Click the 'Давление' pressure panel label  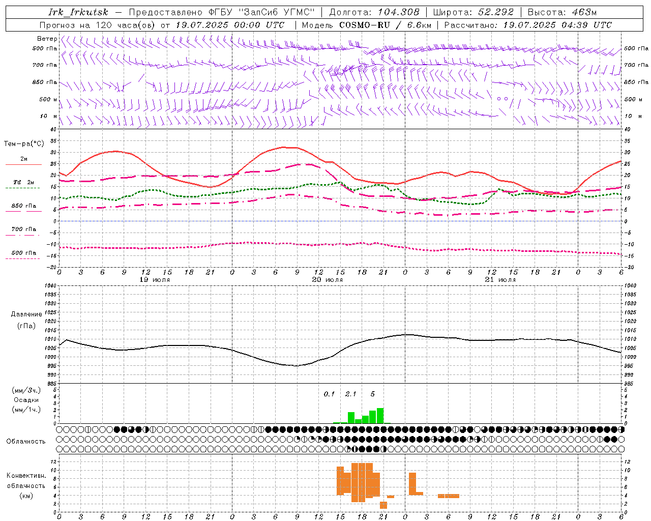(26, 314)
